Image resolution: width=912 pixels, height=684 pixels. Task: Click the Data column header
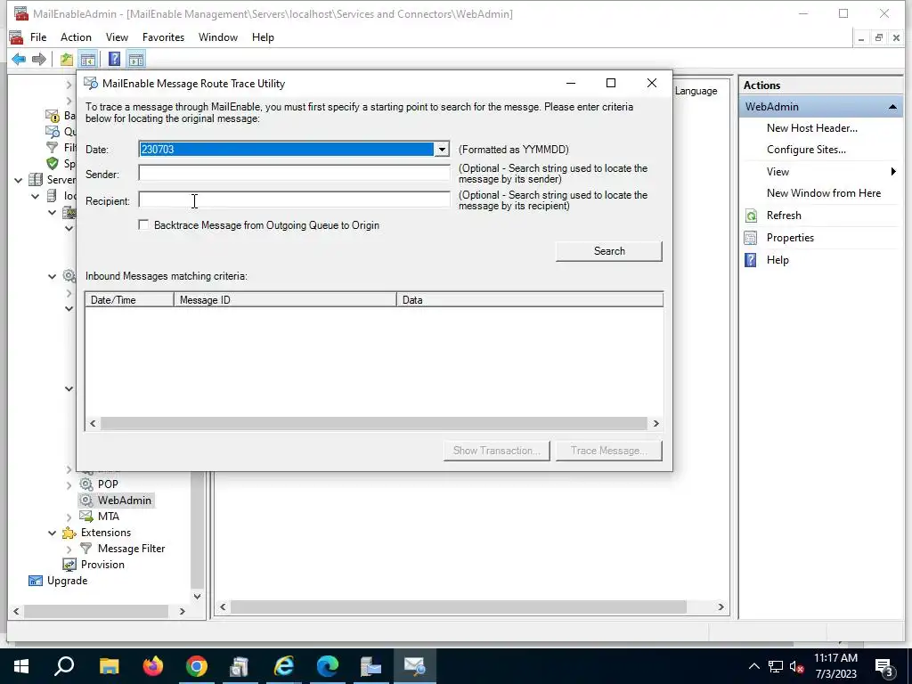(530, 300)
